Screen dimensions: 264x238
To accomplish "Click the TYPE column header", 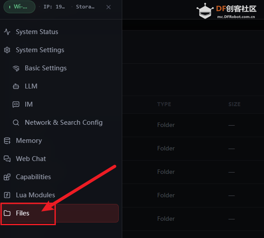I will coord(164,104).
